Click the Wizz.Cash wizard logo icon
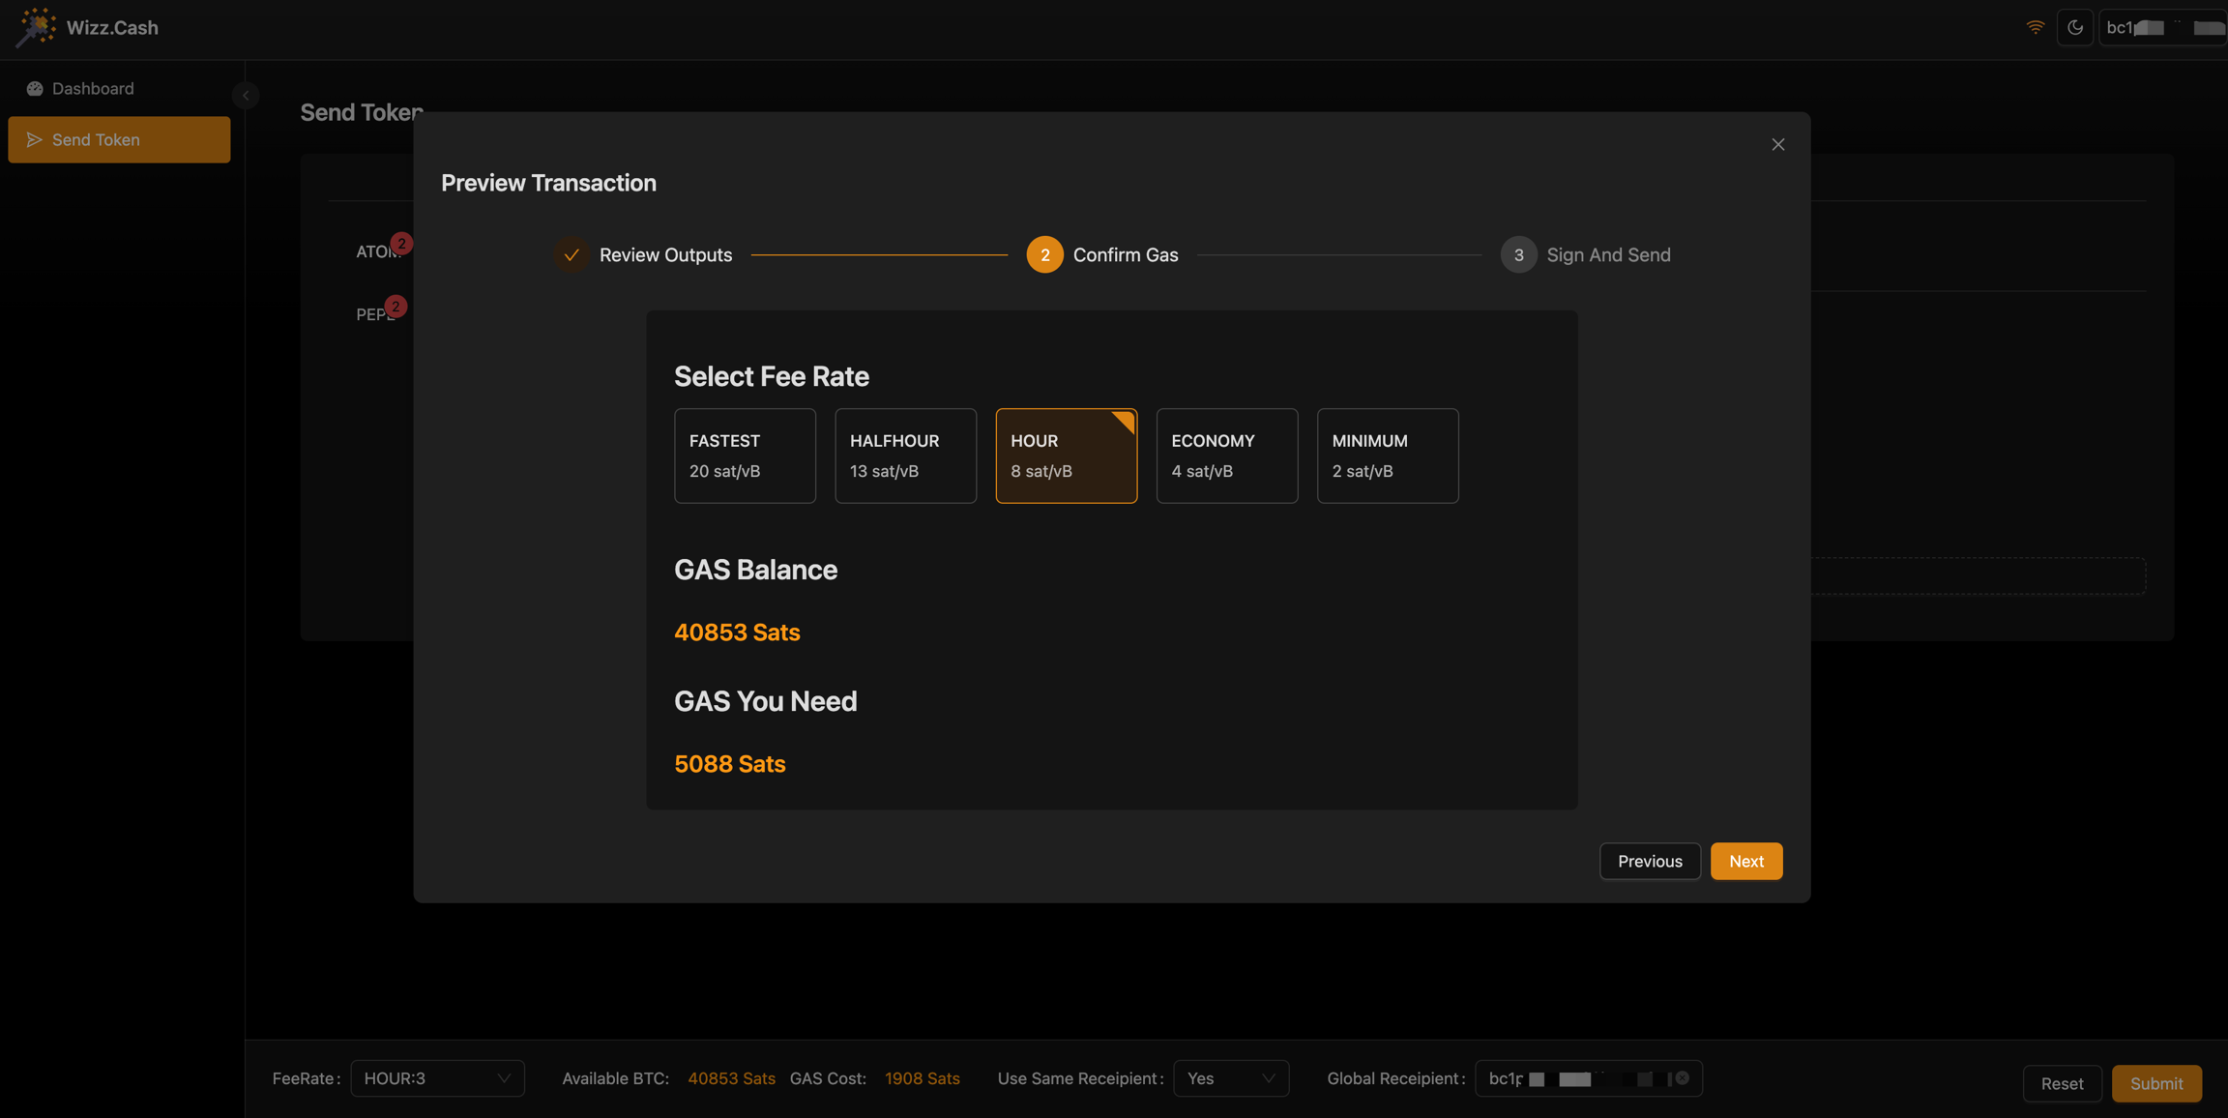This screenshot has height=1118, width=2228. [36, 27]
